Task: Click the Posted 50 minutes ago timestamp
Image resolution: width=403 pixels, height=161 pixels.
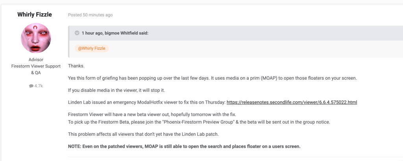Action: click(90, 15)
